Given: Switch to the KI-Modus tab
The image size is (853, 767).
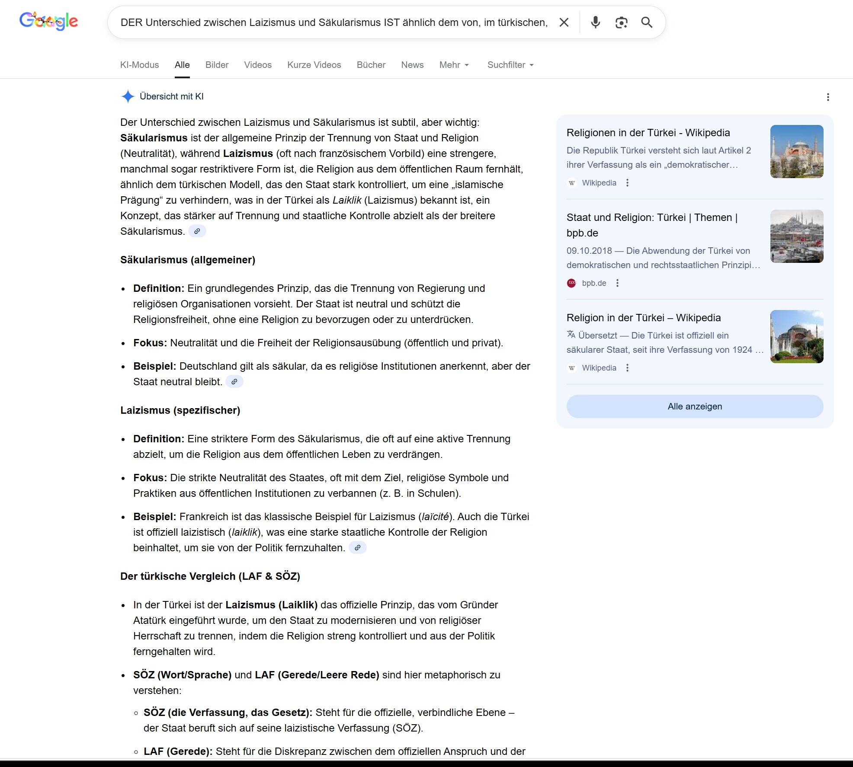Looking at the screenshot, I should point(139,65).
